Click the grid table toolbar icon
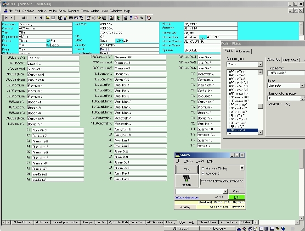Viewport: 305px width, 231px height. (x=104, y=18)
